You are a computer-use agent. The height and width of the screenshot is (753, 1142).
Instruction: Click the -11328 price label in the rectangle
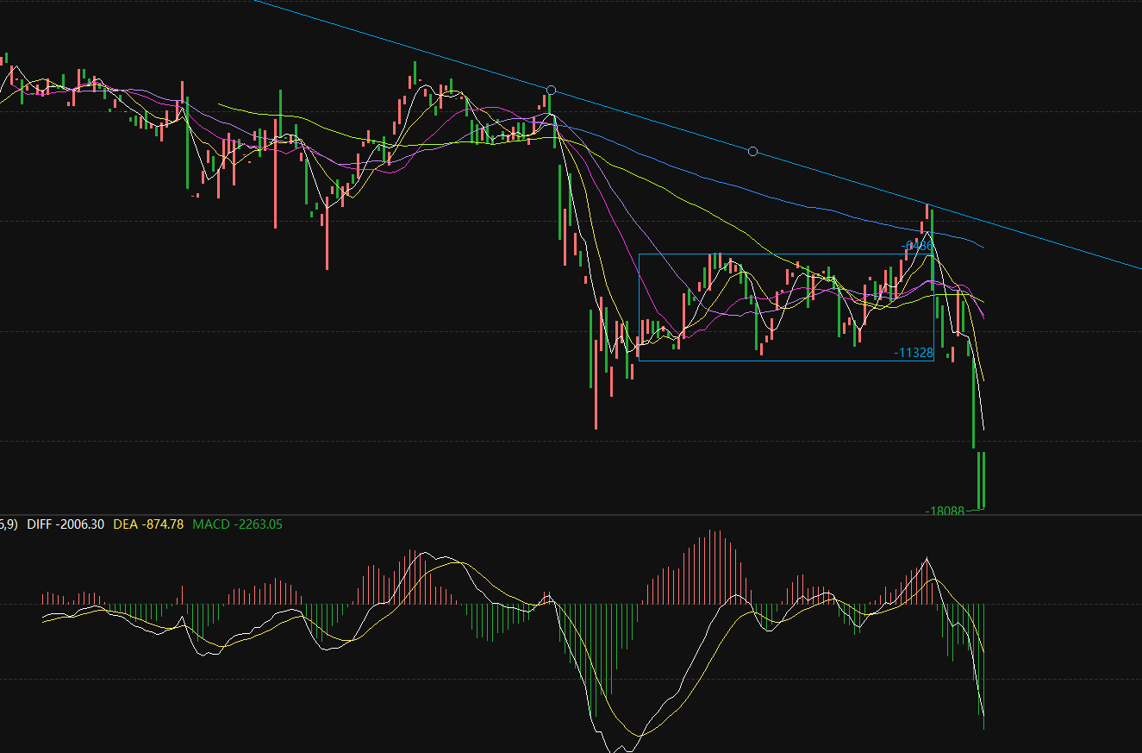(913, 353)
